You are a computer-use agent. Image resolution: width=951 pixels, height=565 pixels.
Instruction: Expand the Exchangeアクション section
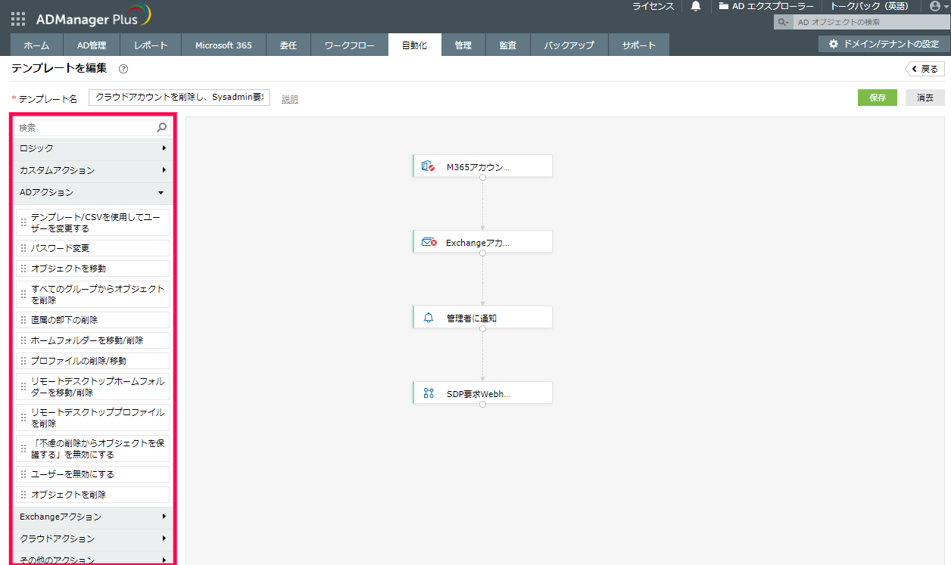click(94, 517)
